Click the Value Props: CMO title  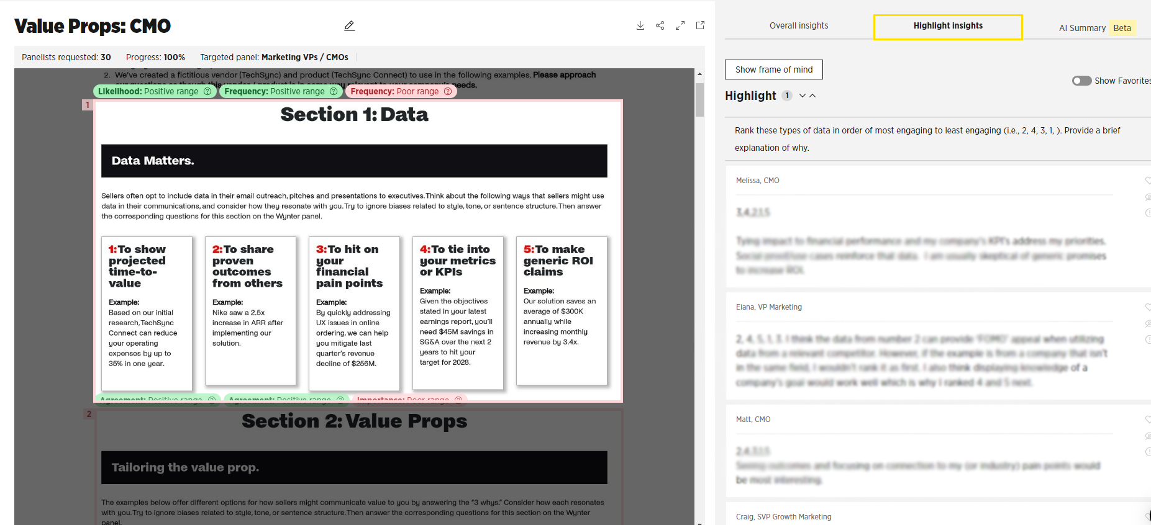[93, 26]
